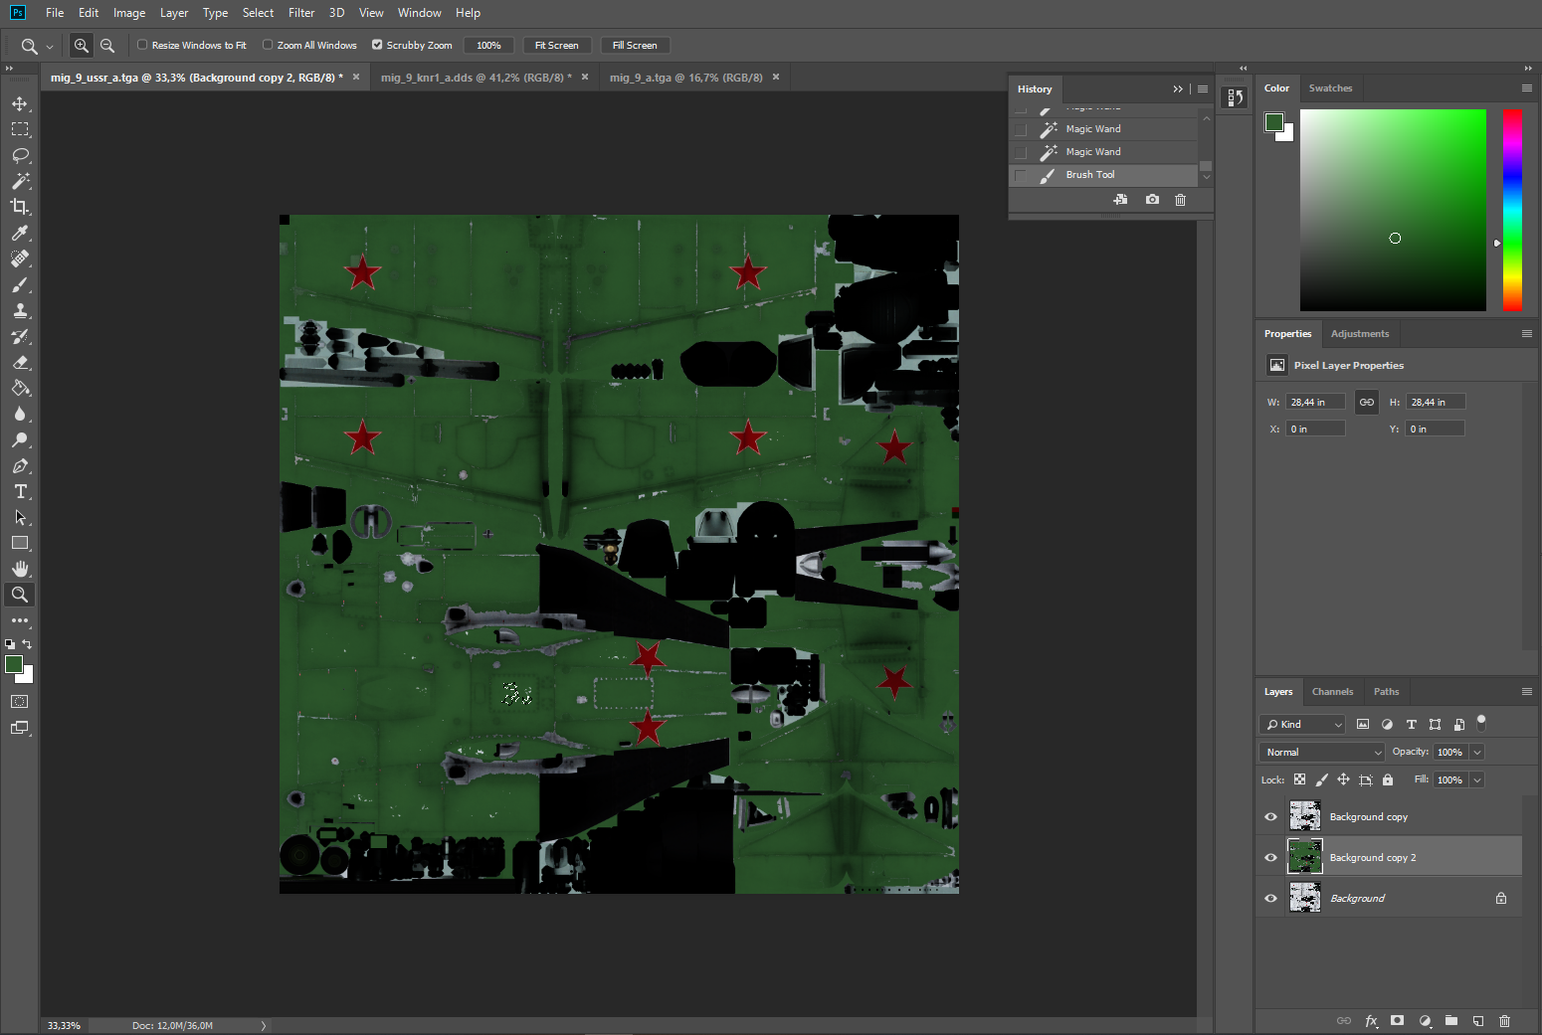Open the Filter menu
The height and width of the screenshot is (1035, 1542).
(300, 13)
